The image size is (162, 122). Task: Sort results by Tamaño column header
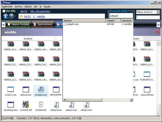[x=113, y=21]
